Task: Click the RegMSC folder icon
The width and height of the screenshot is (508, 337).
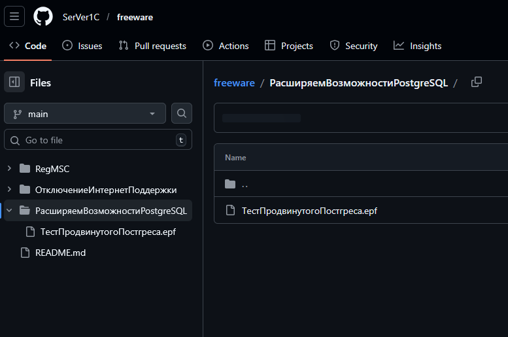Action: (25, 169)
